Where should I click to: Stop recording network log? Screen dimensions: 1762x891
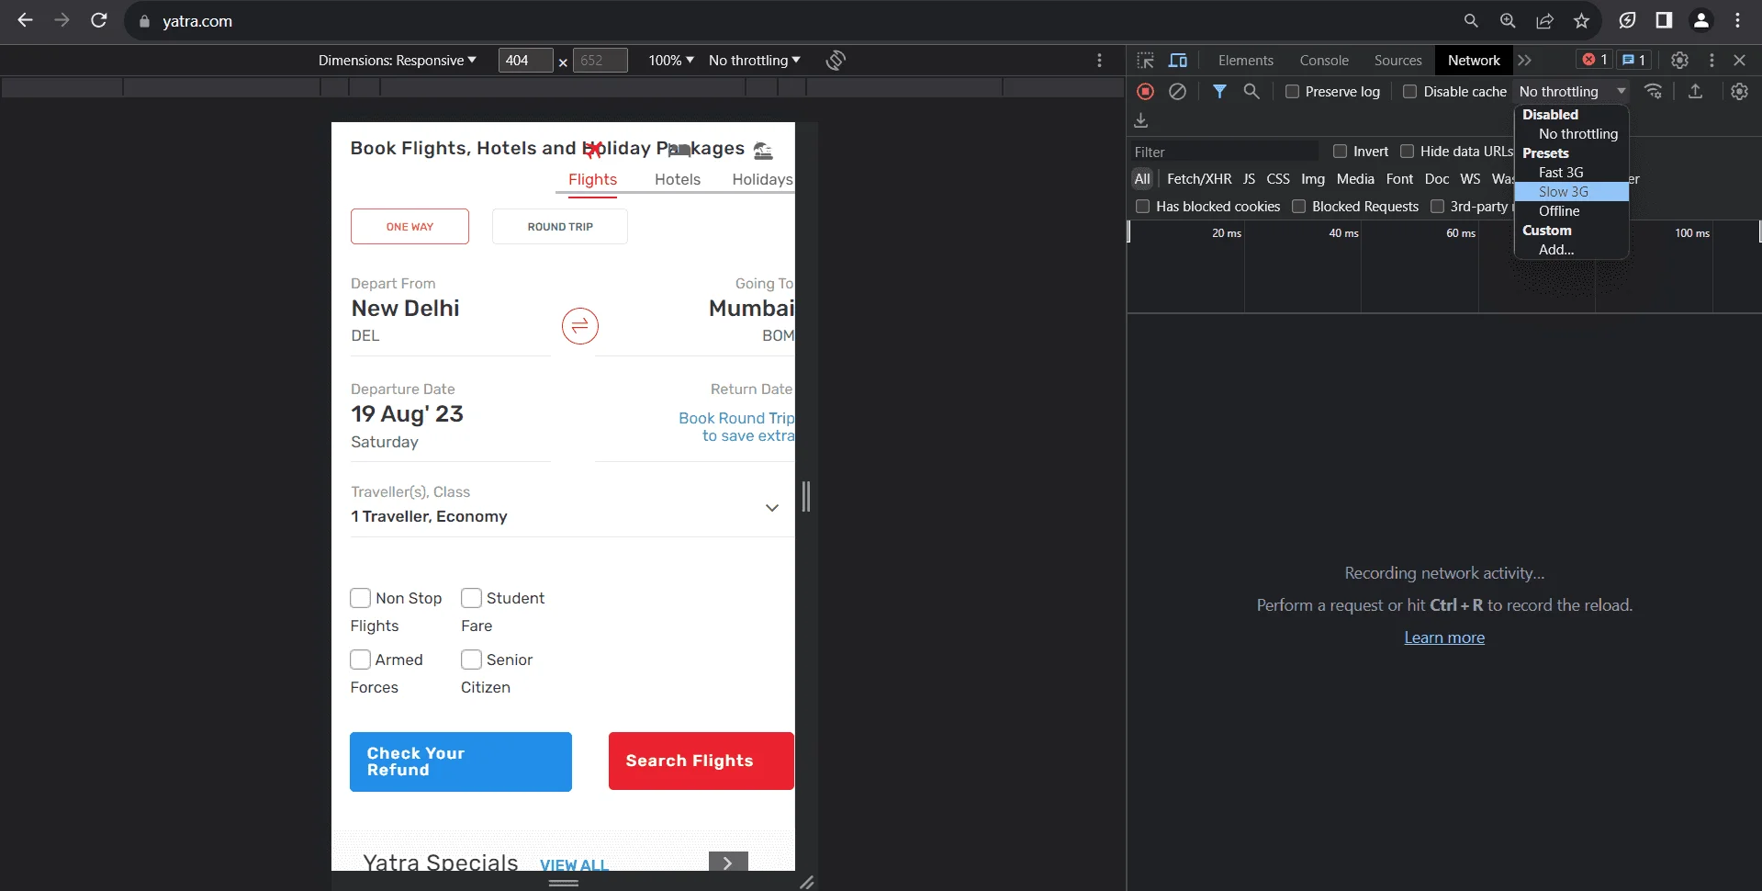point(1145,92)
